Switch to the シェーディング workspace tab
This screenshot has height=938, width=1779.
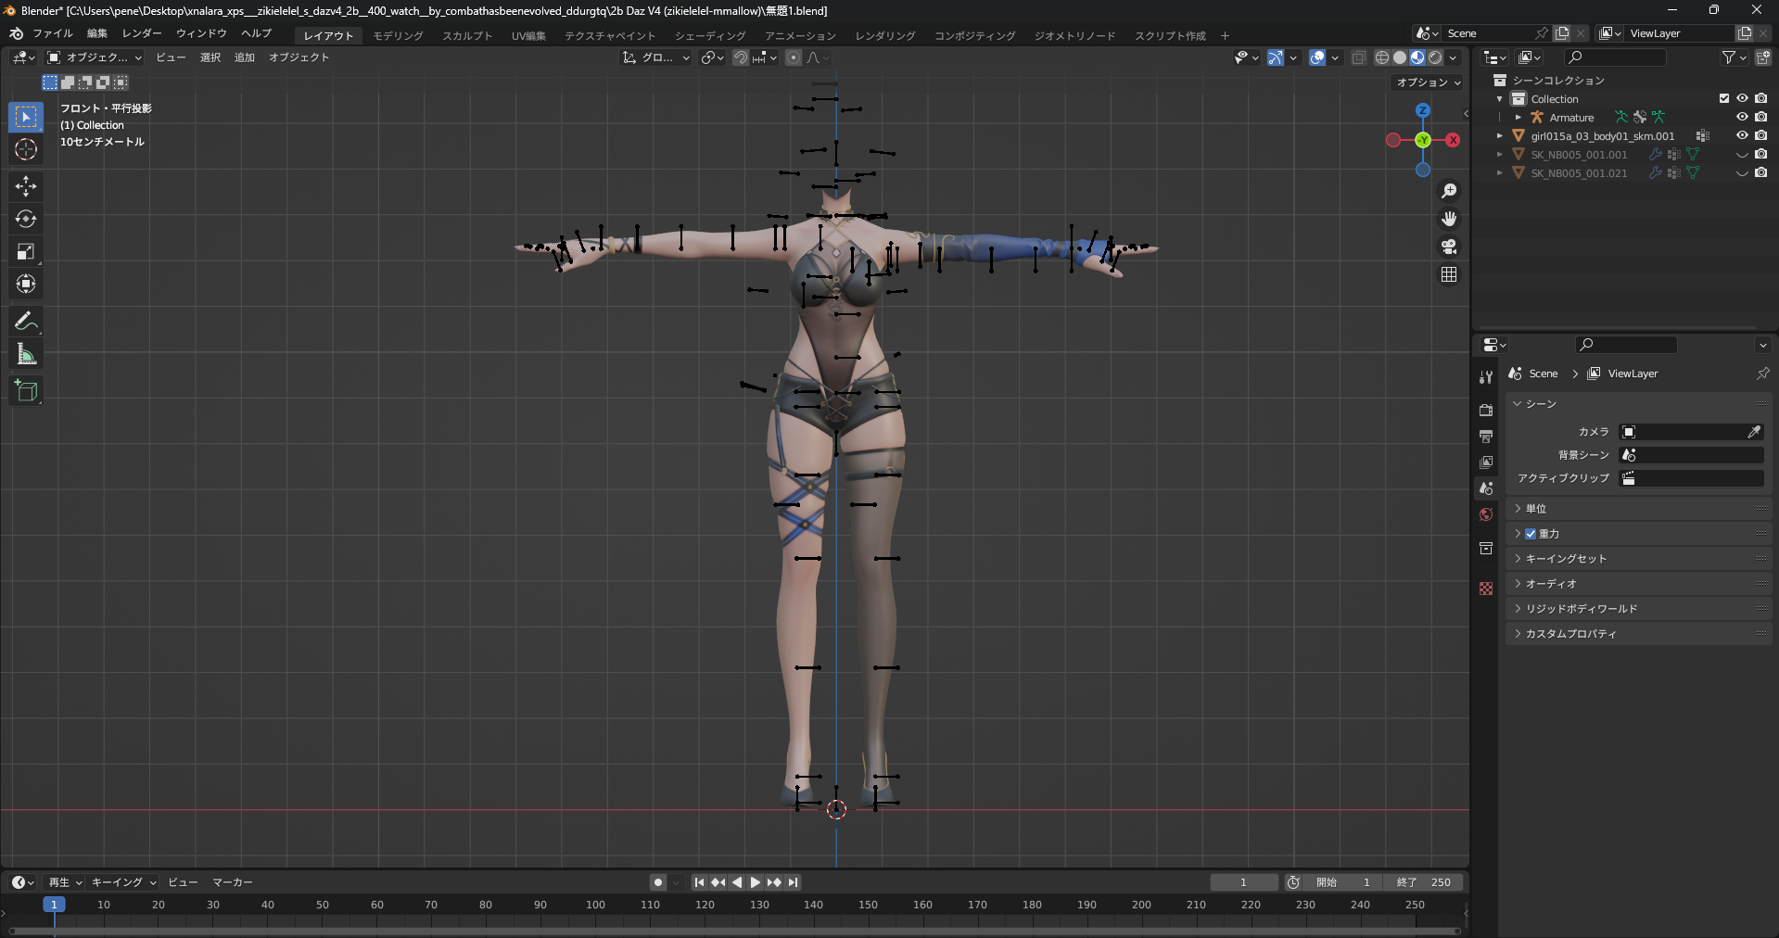pos(710,35)
